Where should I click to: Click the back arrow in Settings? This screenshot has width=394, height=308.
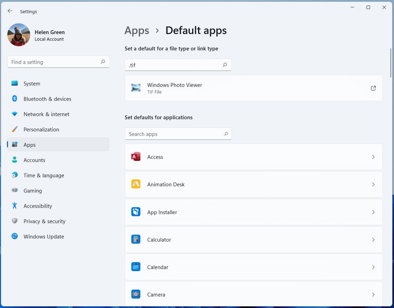tap(10, 11)
